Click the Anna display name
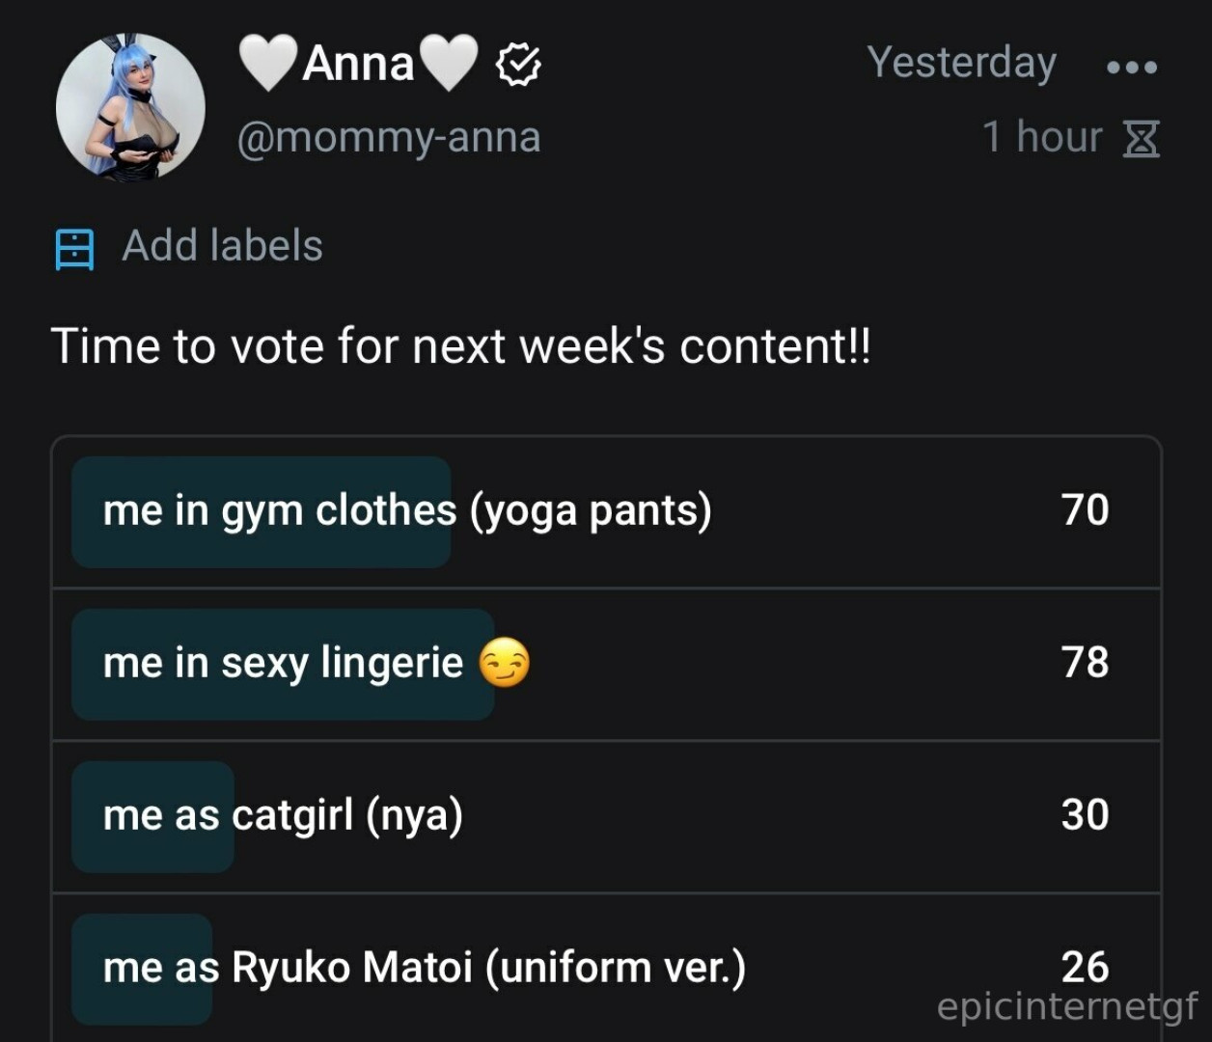 click(358, 65)
